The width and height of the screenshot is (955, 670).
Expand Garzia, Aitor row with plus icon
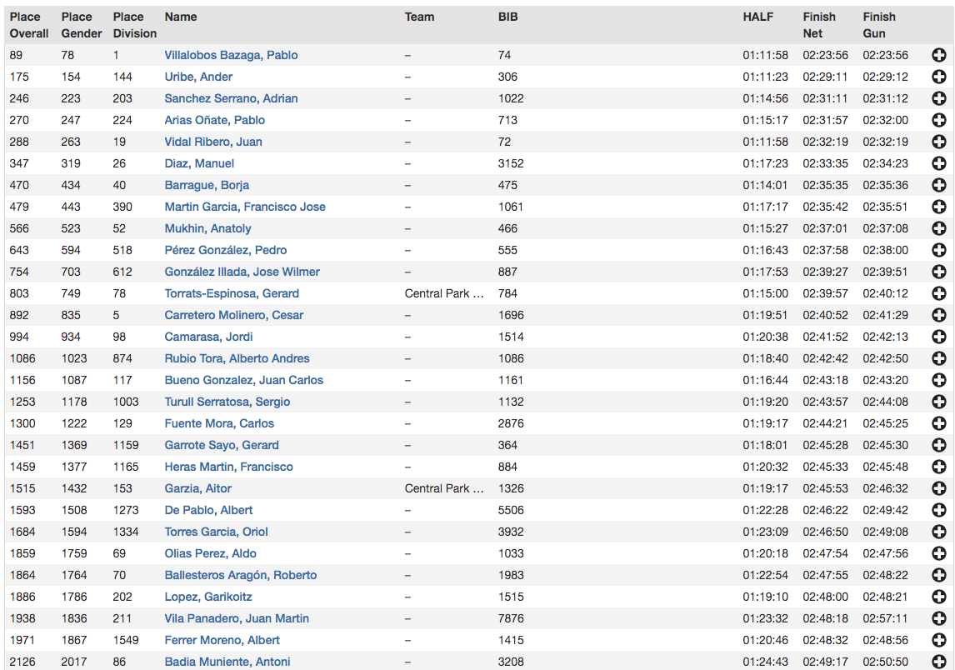click(x=938, y=488)
